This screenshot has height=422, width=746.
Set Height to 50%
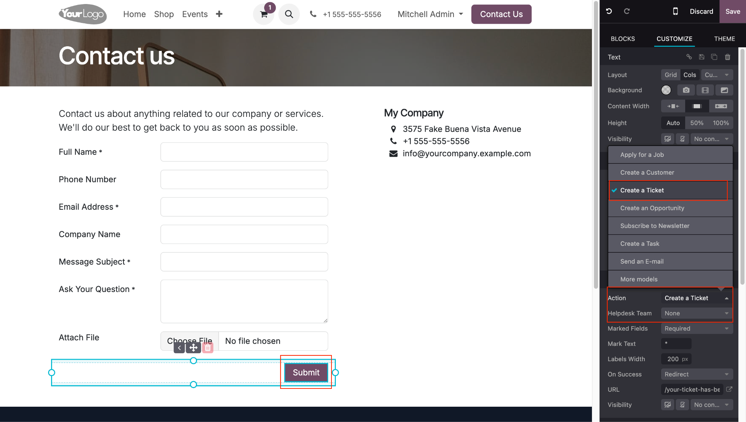pyautogui.click(x=696, y=123)
